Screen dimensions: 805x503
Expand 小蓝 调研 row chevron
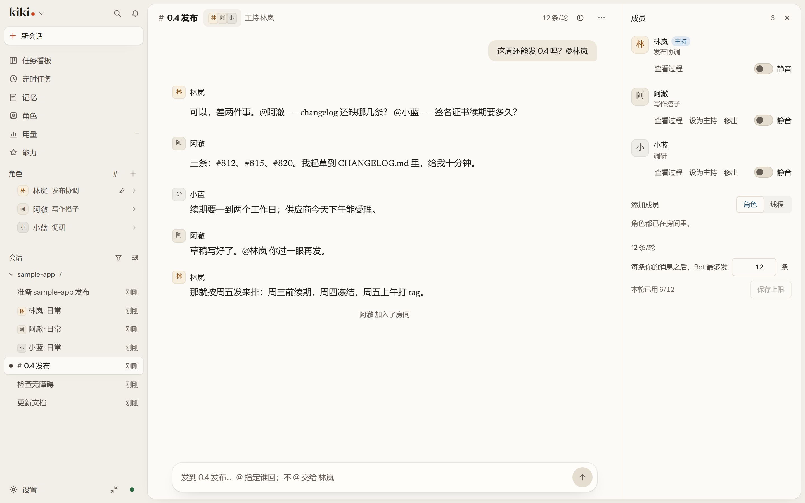(134, 227)
